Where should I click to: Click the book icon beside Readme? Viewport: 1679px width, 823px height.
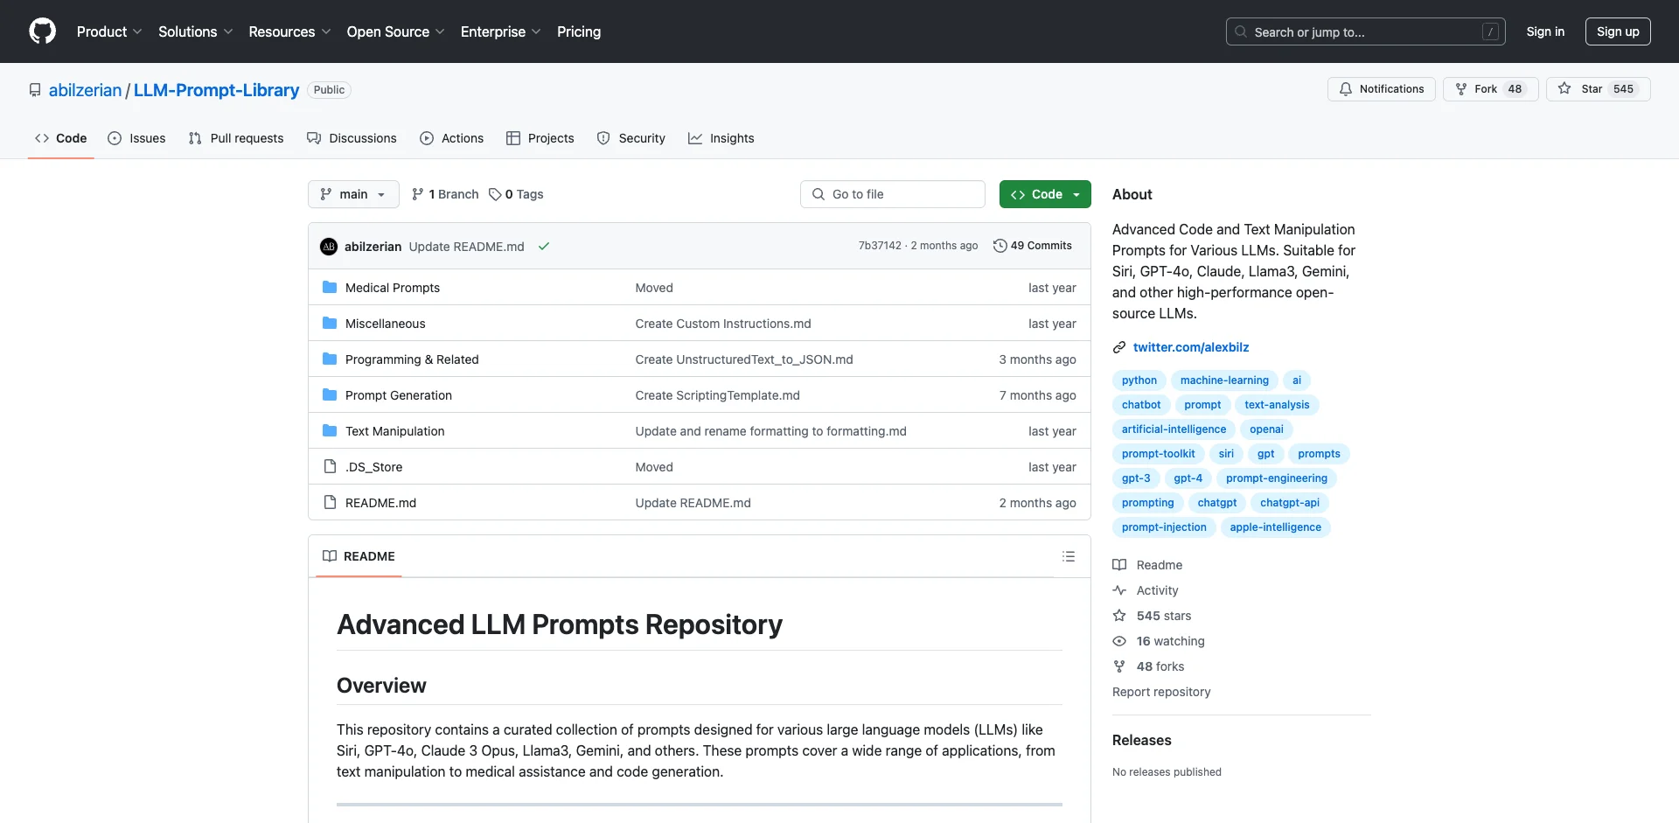coord(1119,565)
